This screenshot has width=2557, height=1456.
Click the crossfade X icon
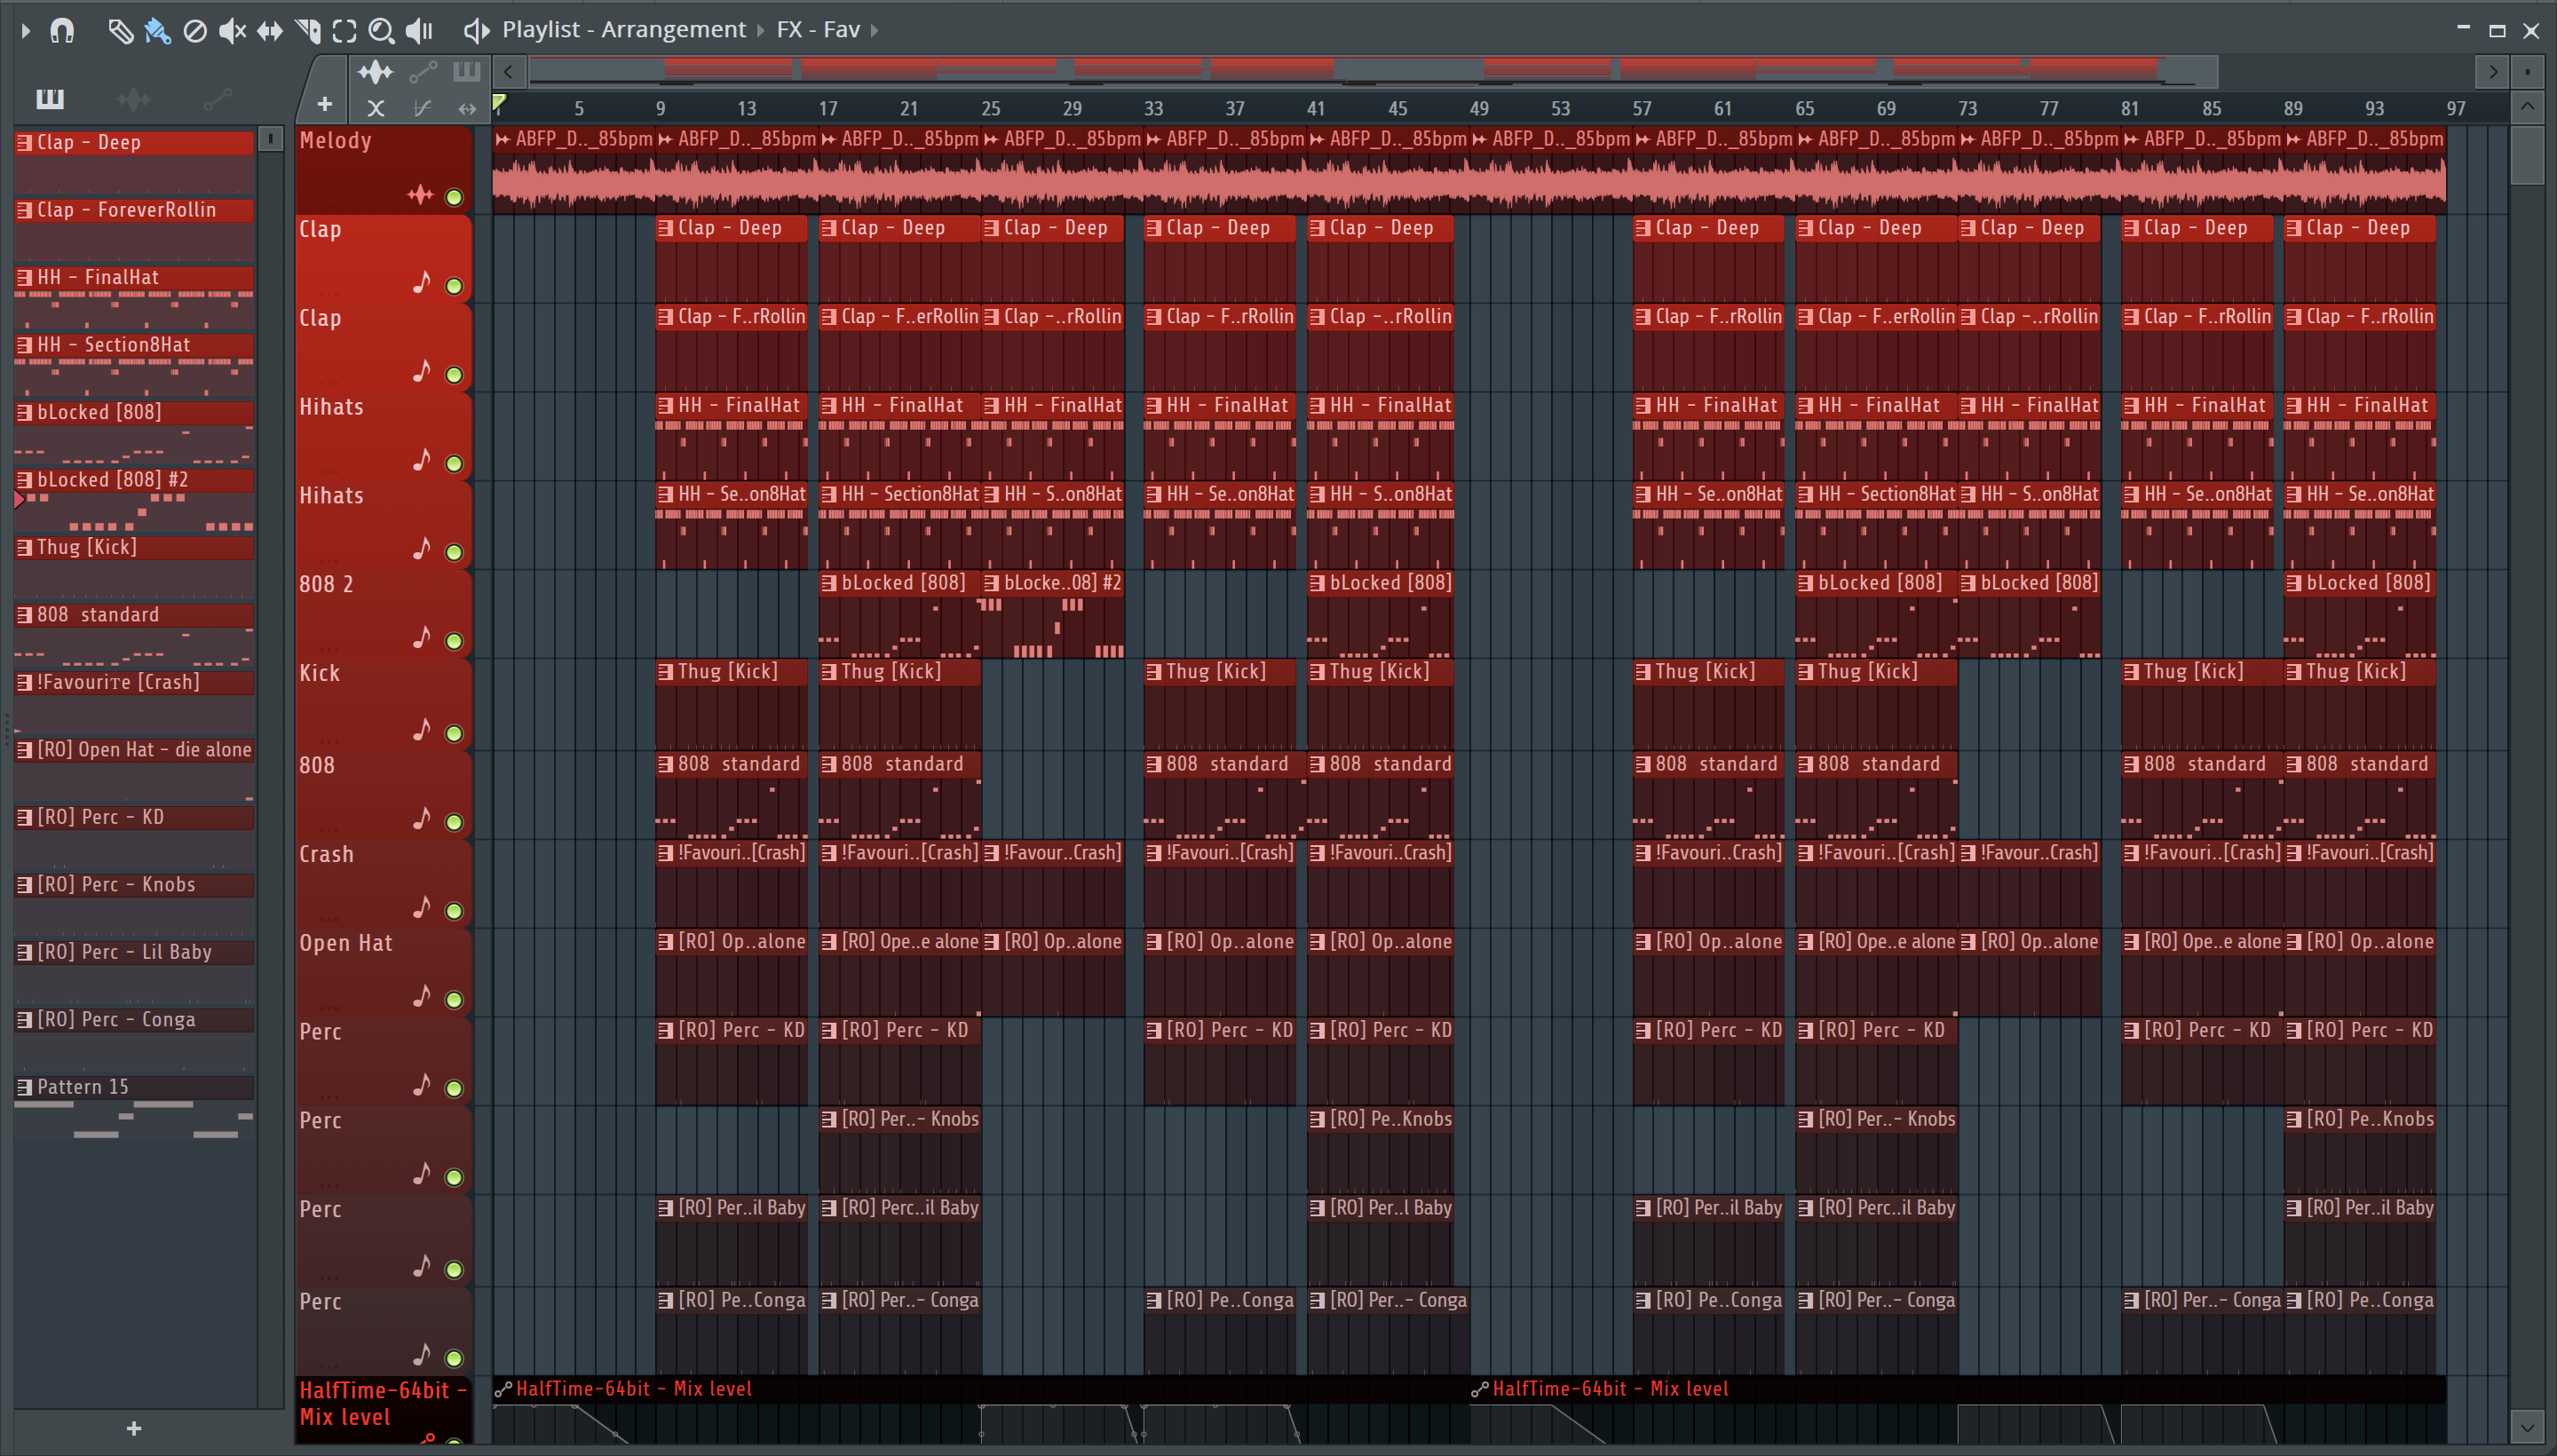point(376,108)
